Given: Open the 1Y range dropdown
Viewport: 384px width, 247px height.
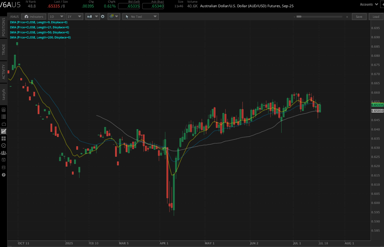Looking at the screenshot, I should click(x=74, y=16).
